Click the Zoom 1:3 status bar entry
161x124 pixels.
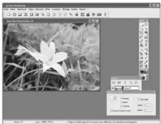click(18, 122)
